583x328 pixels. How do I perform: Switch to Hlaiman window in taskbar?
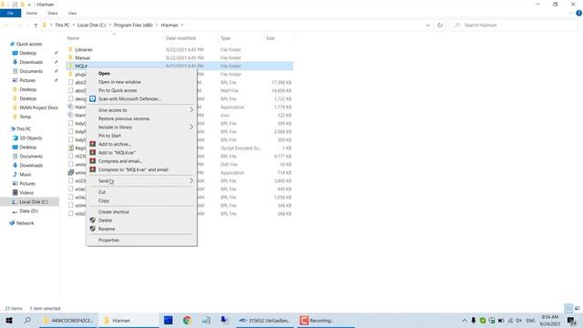[x=128, y=320]
